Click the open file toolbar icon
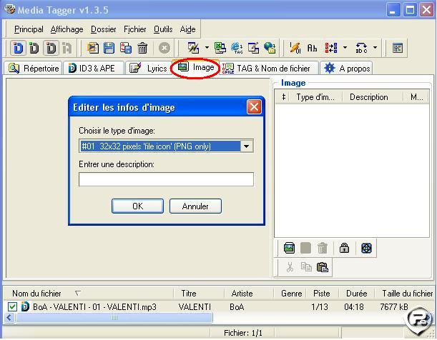Screen dimensions: 437x340 93,48
